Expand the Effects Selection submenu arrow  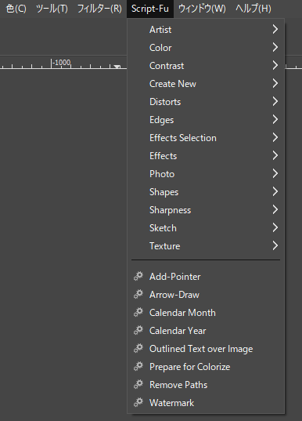[275, 137]
